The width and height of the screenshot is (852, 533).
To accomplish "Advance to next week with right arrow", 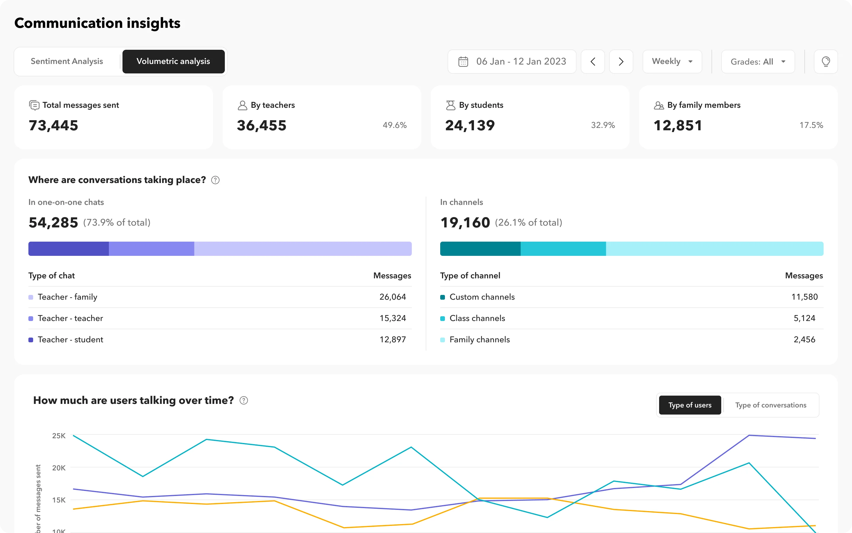I will point(621,61).
